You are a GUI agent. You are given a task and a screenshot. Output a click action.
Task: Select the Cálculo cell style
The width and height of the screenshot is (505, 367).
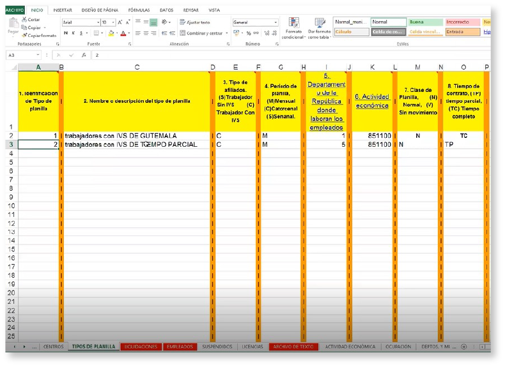352,32
